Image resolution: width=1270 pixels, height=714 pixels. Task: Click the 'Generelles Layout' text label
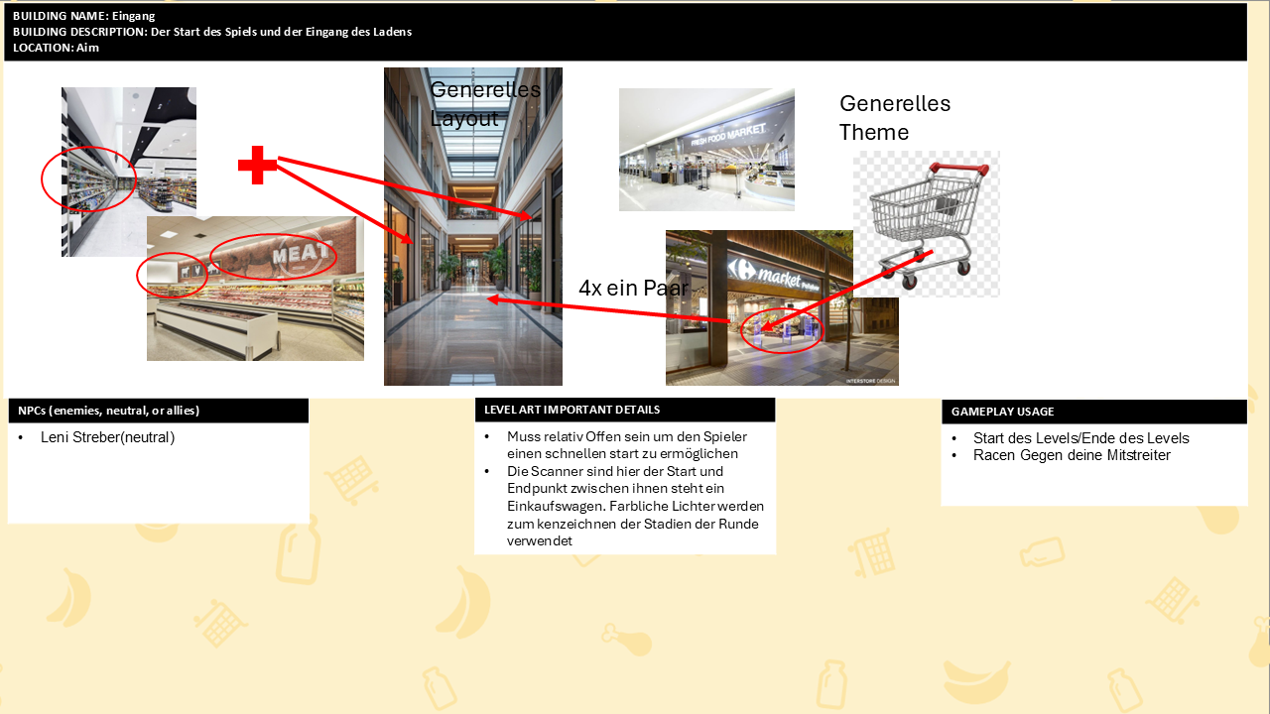pos(485,104)
